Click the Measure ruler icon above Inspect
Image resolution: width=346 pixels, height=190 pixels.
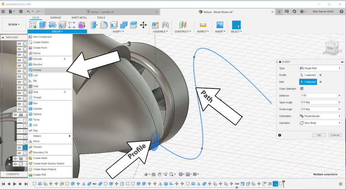click(203, 25)
